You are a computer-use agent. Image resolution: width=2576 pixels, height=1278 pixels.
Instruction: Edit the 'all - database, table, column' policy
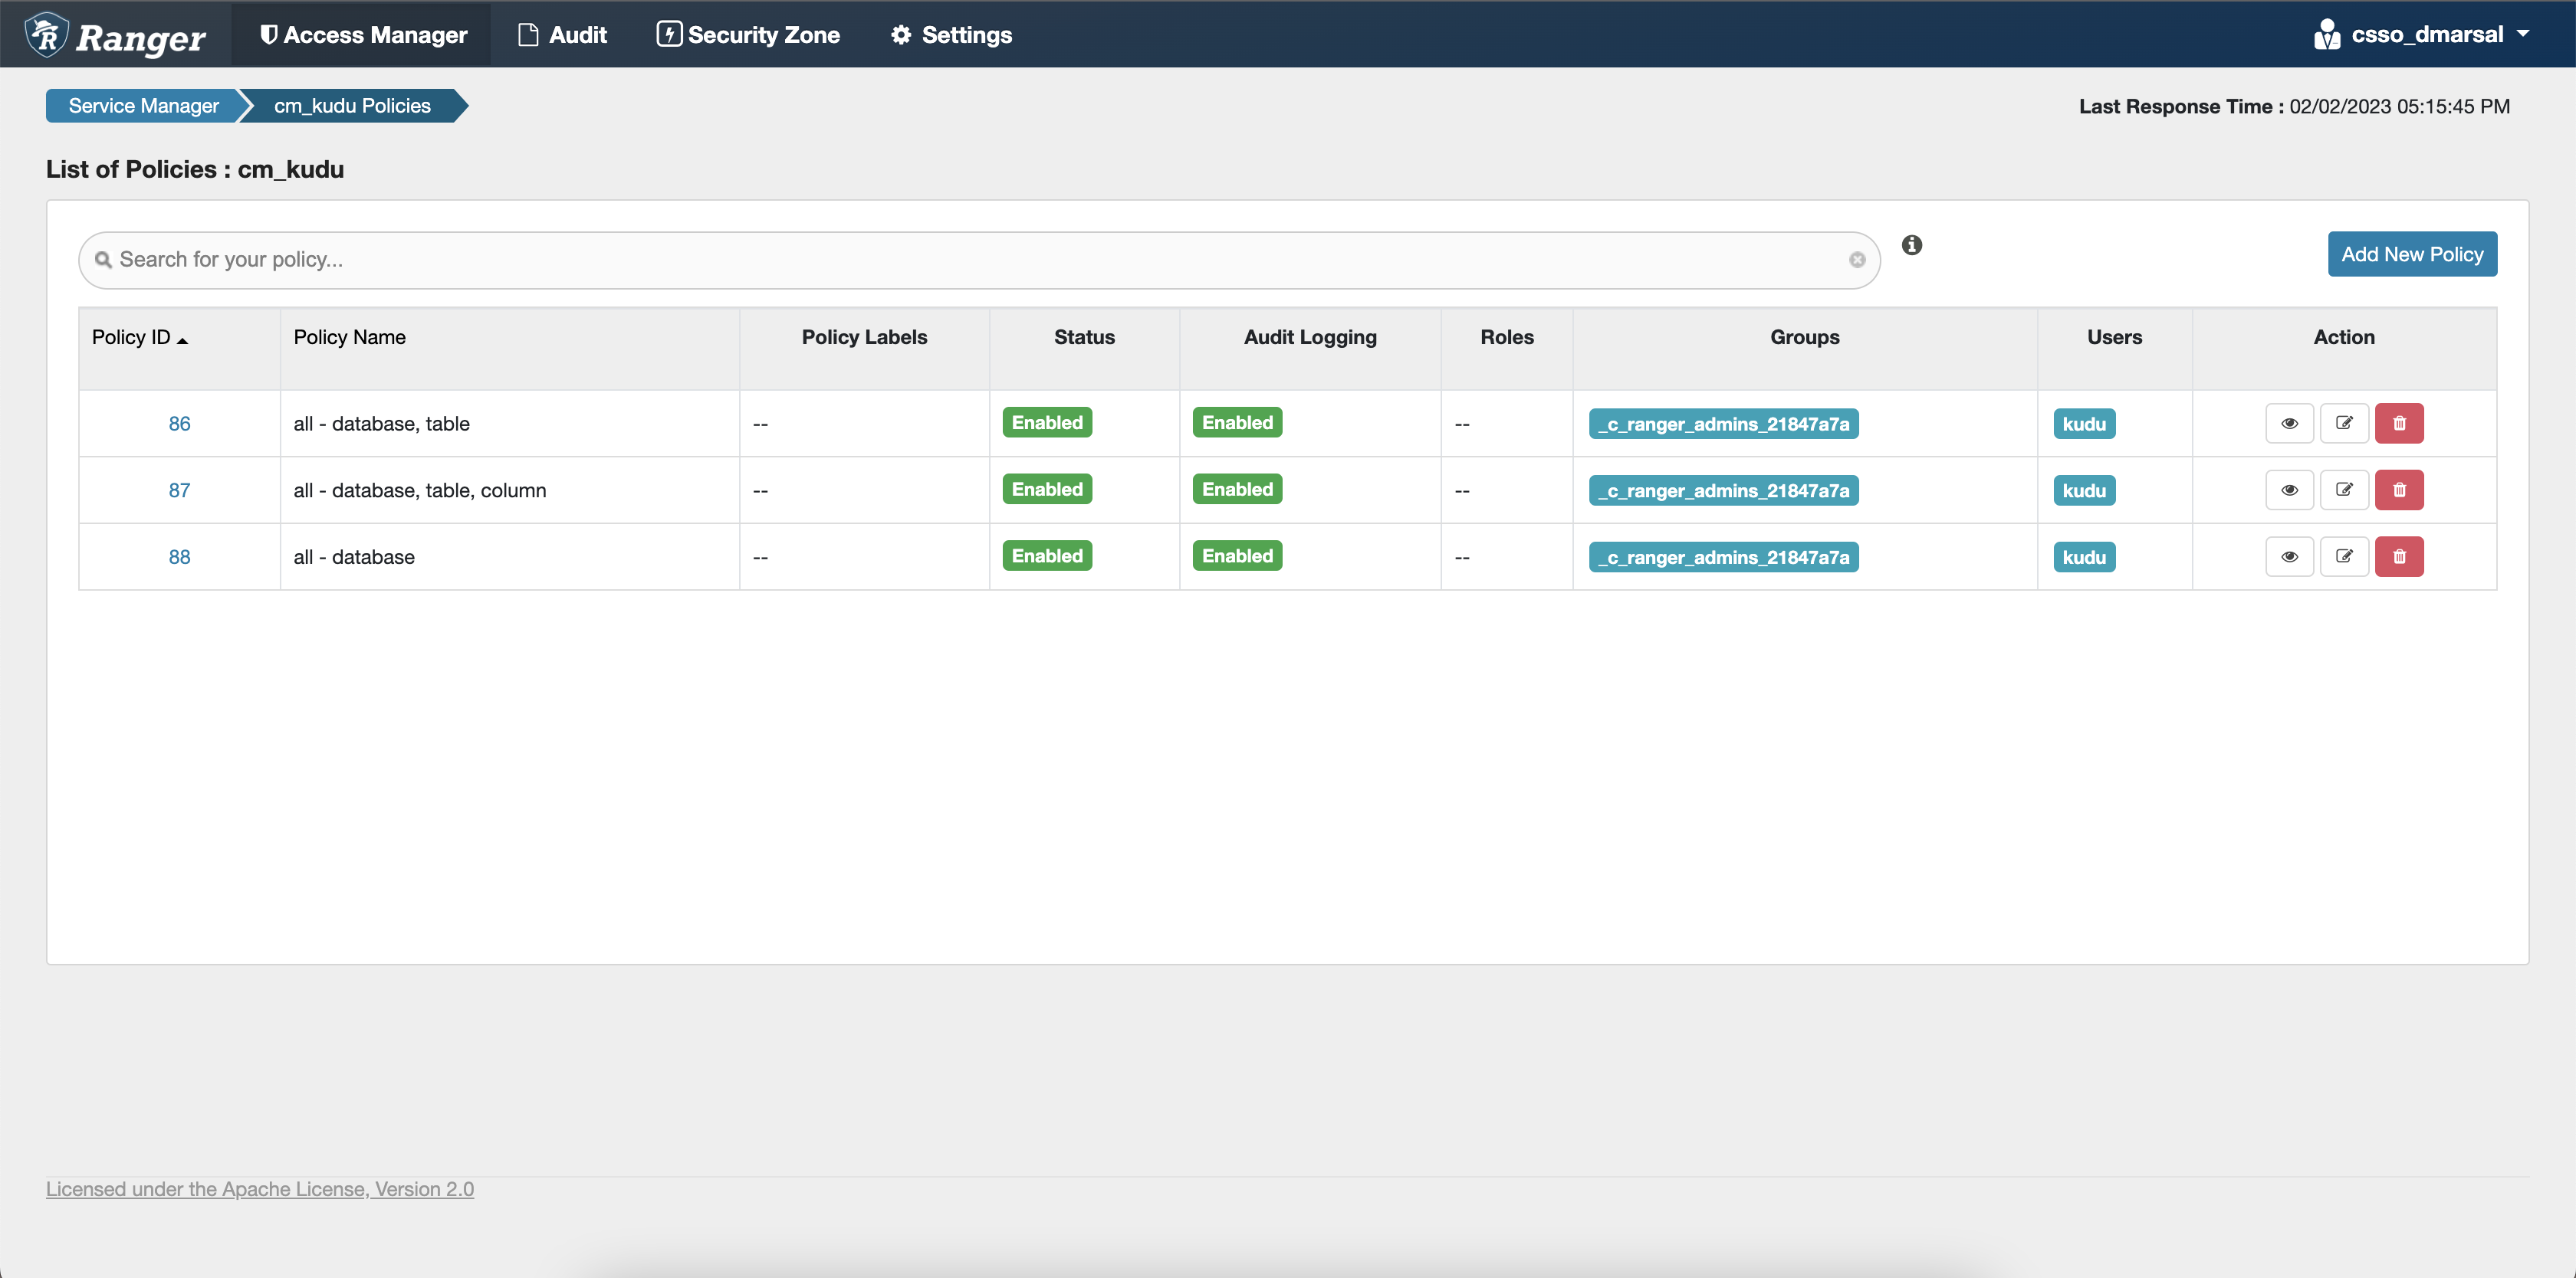click(x=2343, y=490)
